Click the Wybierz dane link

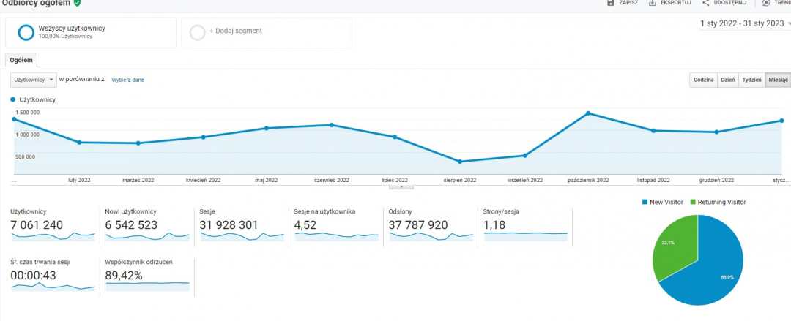[127, 79]
